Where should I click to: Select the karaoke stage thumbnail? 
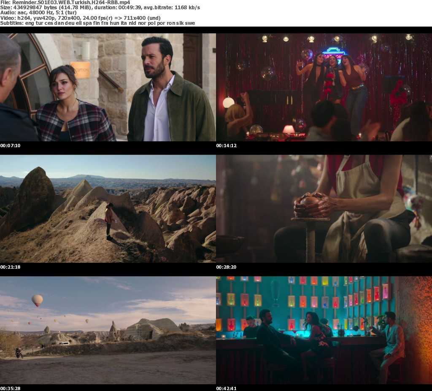(324, 87)
